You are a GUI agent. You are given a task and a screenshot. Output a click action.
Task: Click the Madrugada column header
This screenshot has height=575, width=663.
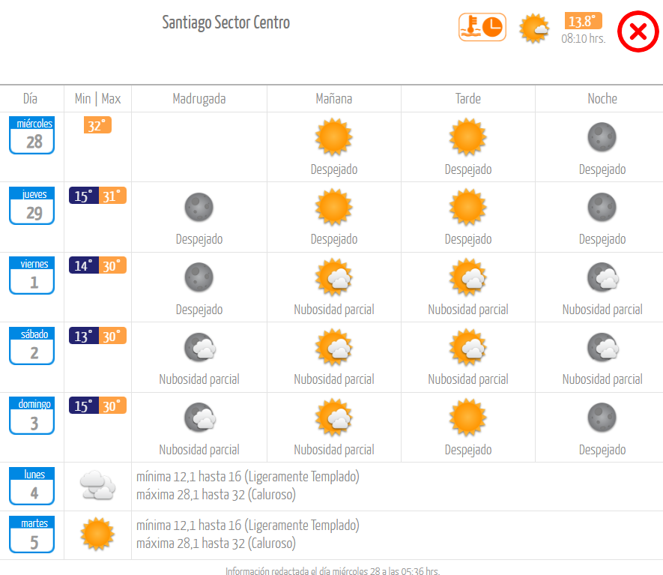199,99
